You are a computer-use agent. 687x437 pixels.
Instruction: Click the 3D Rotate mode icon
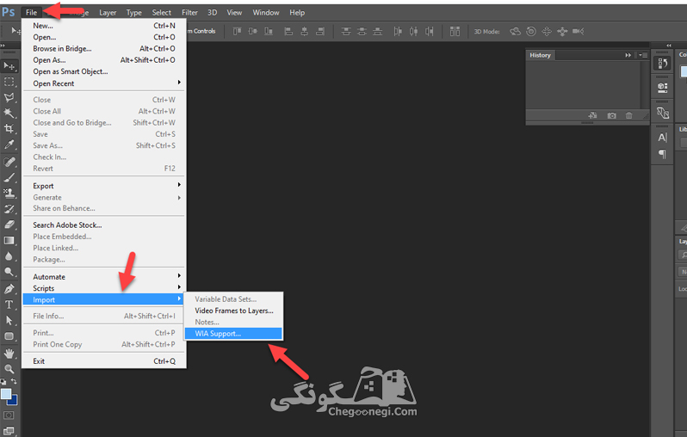click(515, 31)
